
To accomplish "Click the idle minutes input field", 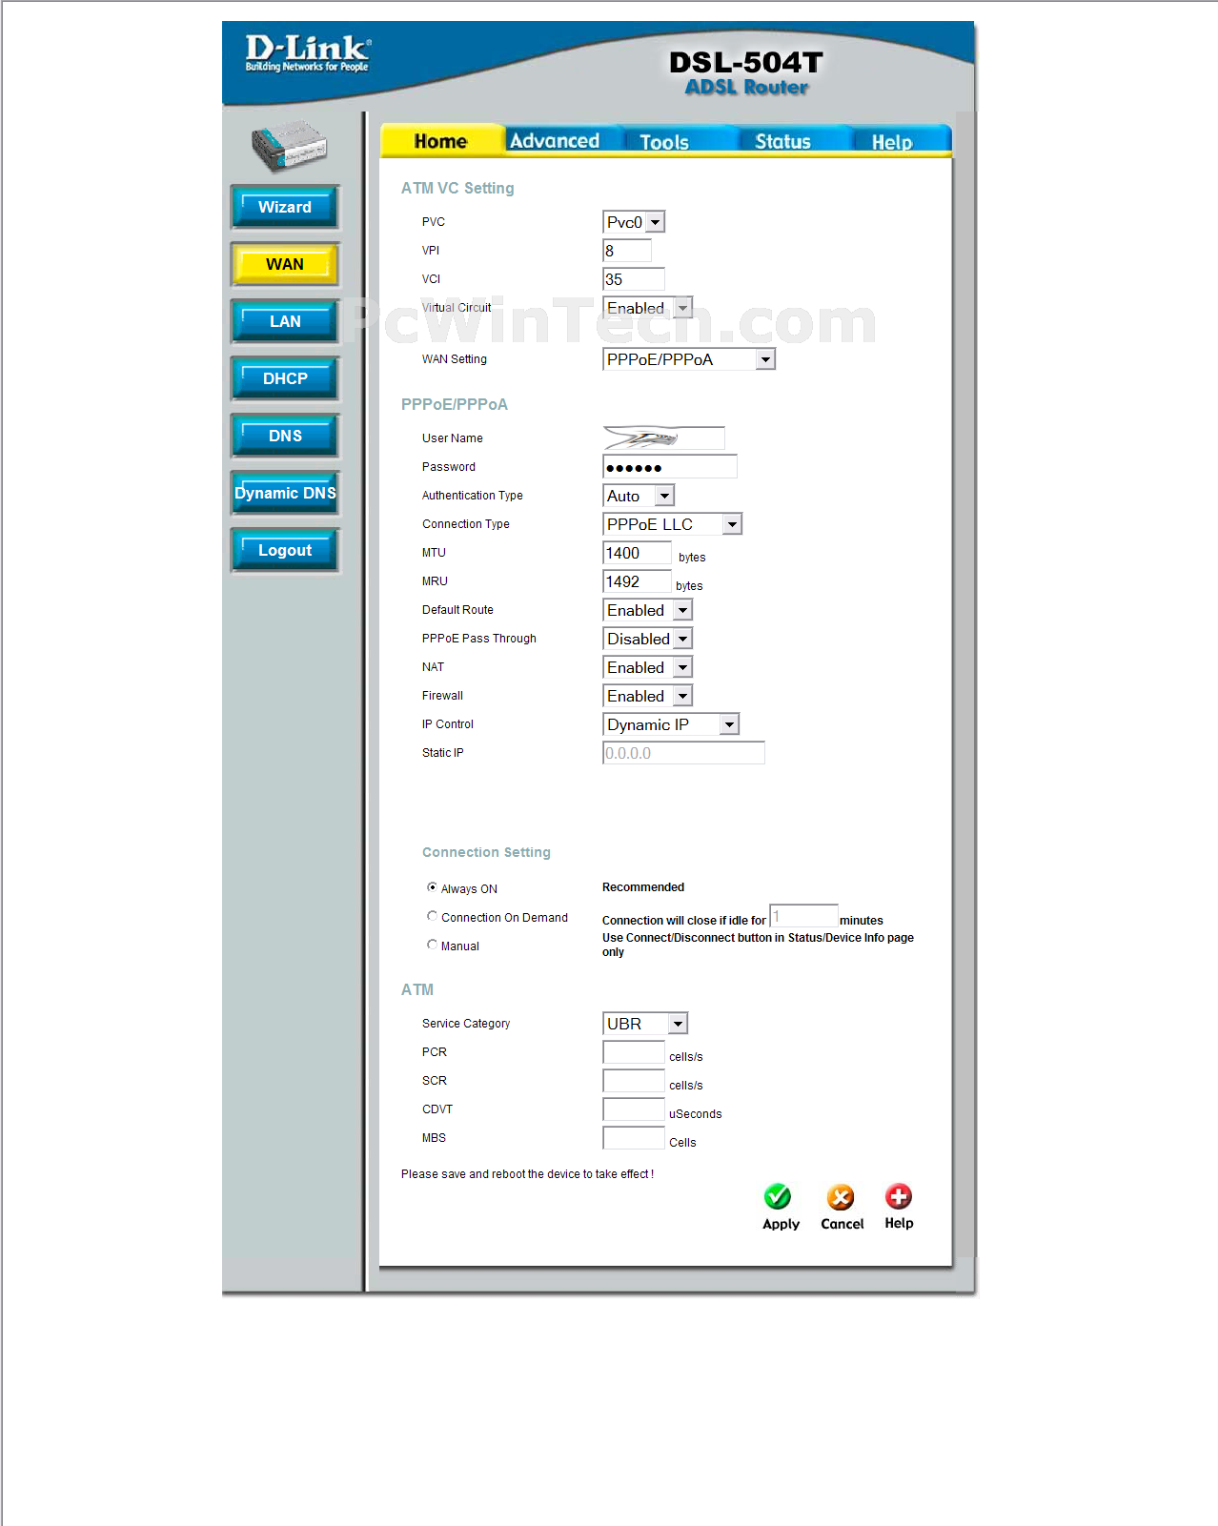I will (803, 916).
